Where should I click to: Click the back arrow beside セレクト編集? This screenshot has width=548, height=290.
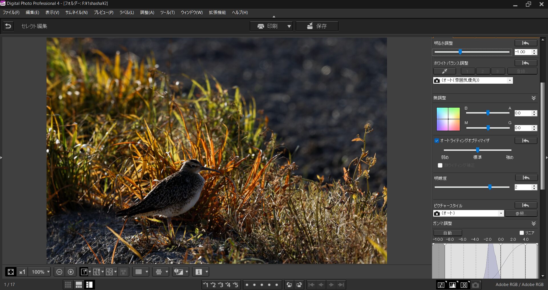8,26
